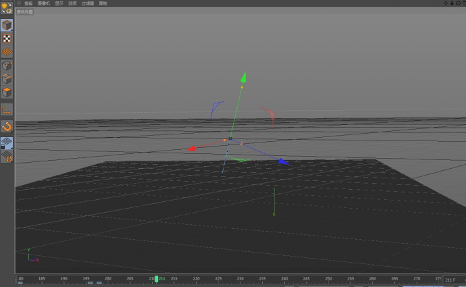Toggle the Planar Workplane icon
466x287 pixels.
[x=7, y=157]
